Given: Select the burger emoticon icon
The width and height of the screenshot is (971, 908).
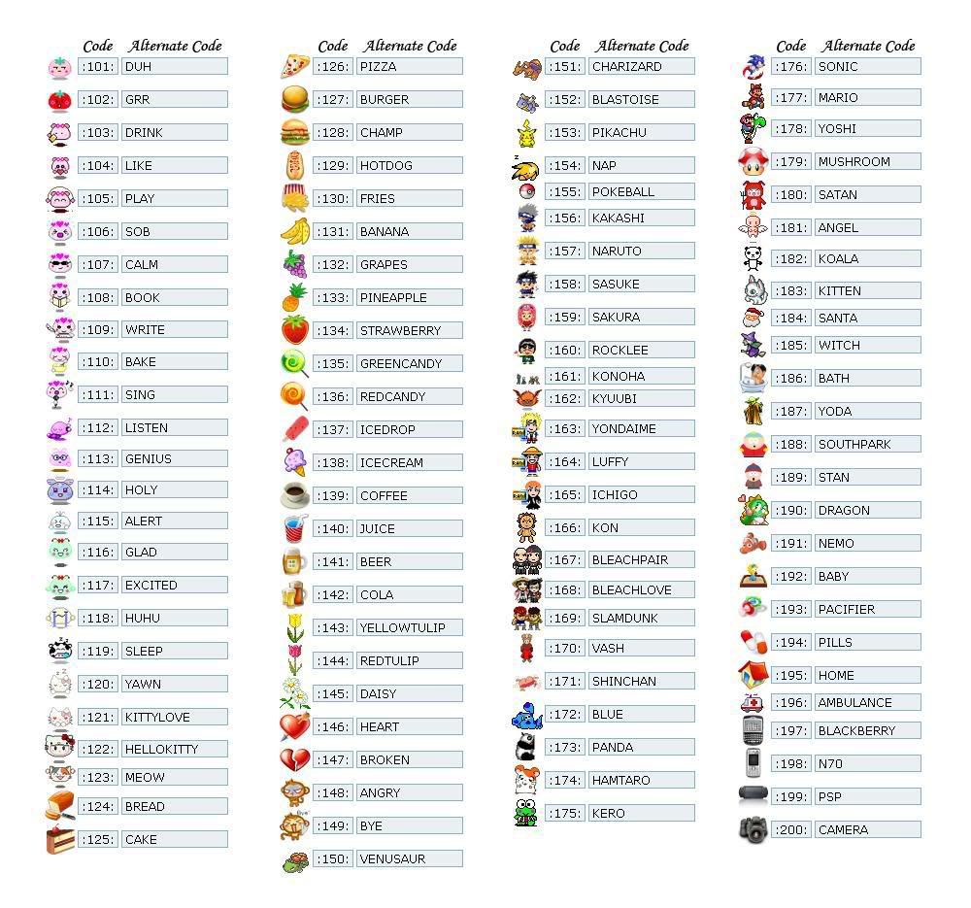Looking at the screenshot, I should pos(295,99).
